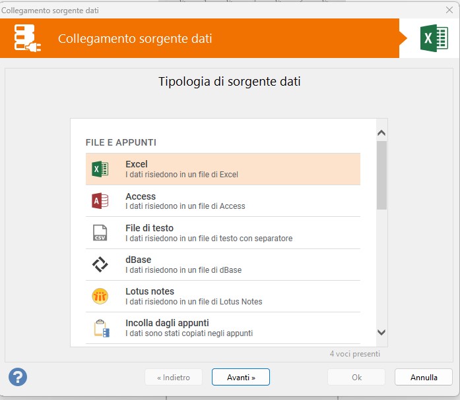Select the Access data source title
The height and width of the screenshot is (400, 460).
(x=141, y=196)
